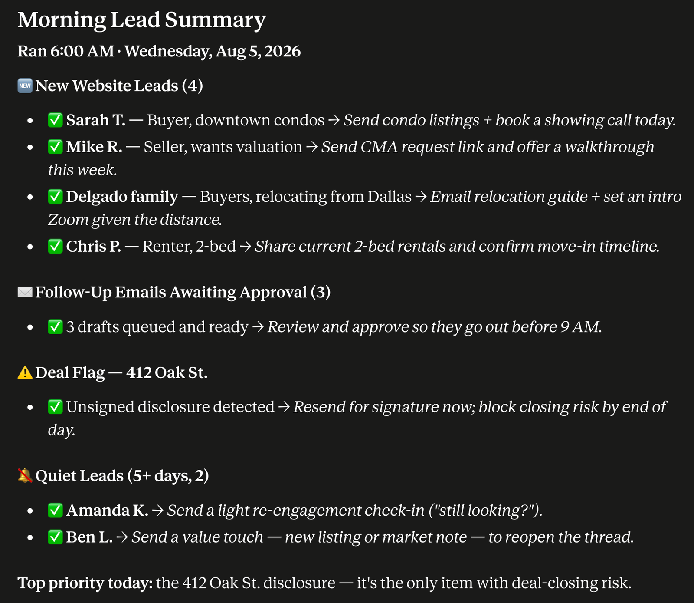Screen dimensions: 694x603
Task: Click the name Delgado family
Action: point(122,197)
